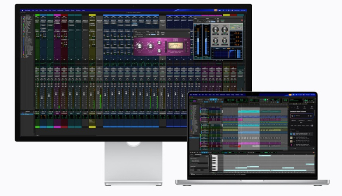The image size is (342, 196).
Task: Select the first result thumbnail in Search with Sound
Action: point(292,134)
